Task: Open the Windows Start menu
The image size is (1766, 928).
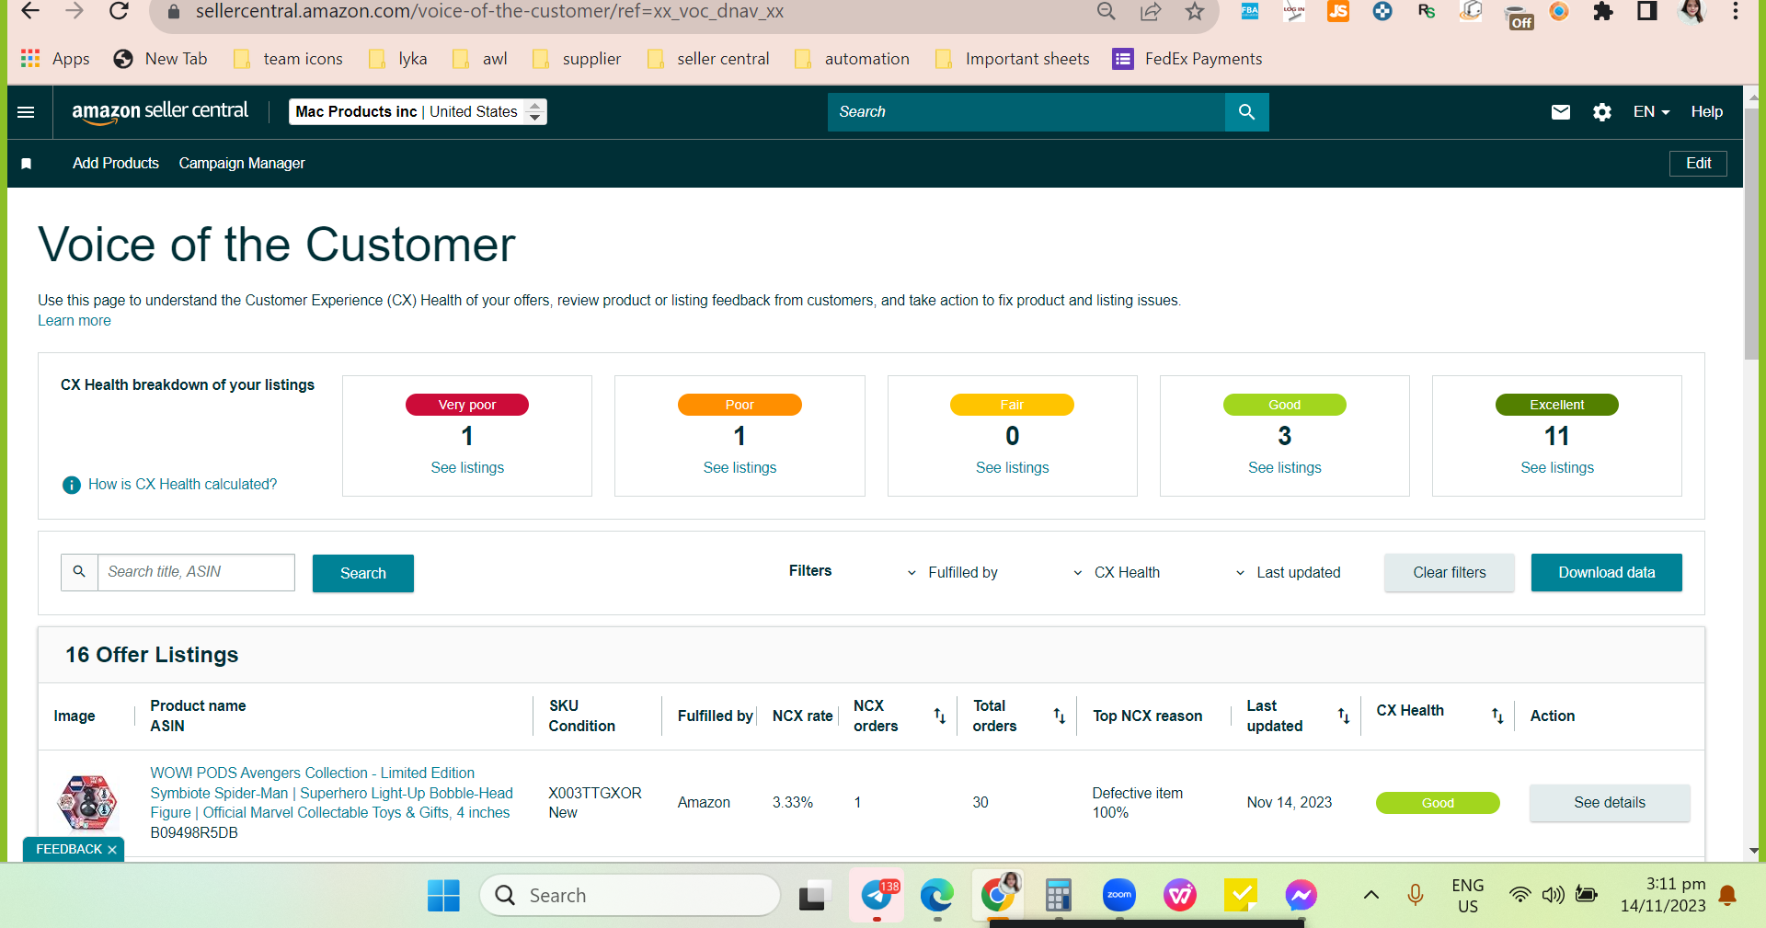Action: click(443, 895)
